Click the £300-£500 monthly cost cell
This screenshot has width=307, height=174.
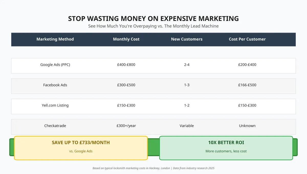(126, 85)
